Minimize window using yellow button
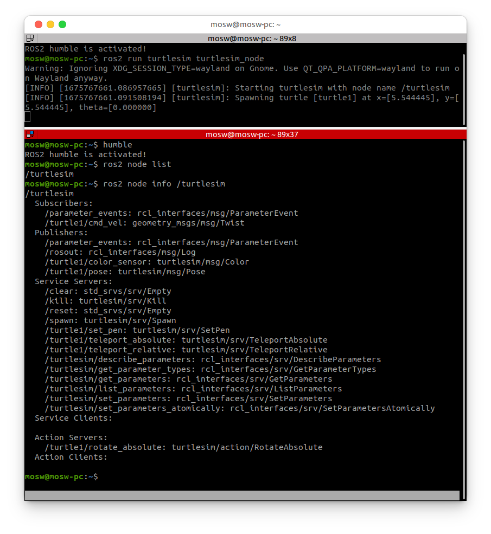Image resolution: width=491 pixels, height=534 pixels. (50, 24)
